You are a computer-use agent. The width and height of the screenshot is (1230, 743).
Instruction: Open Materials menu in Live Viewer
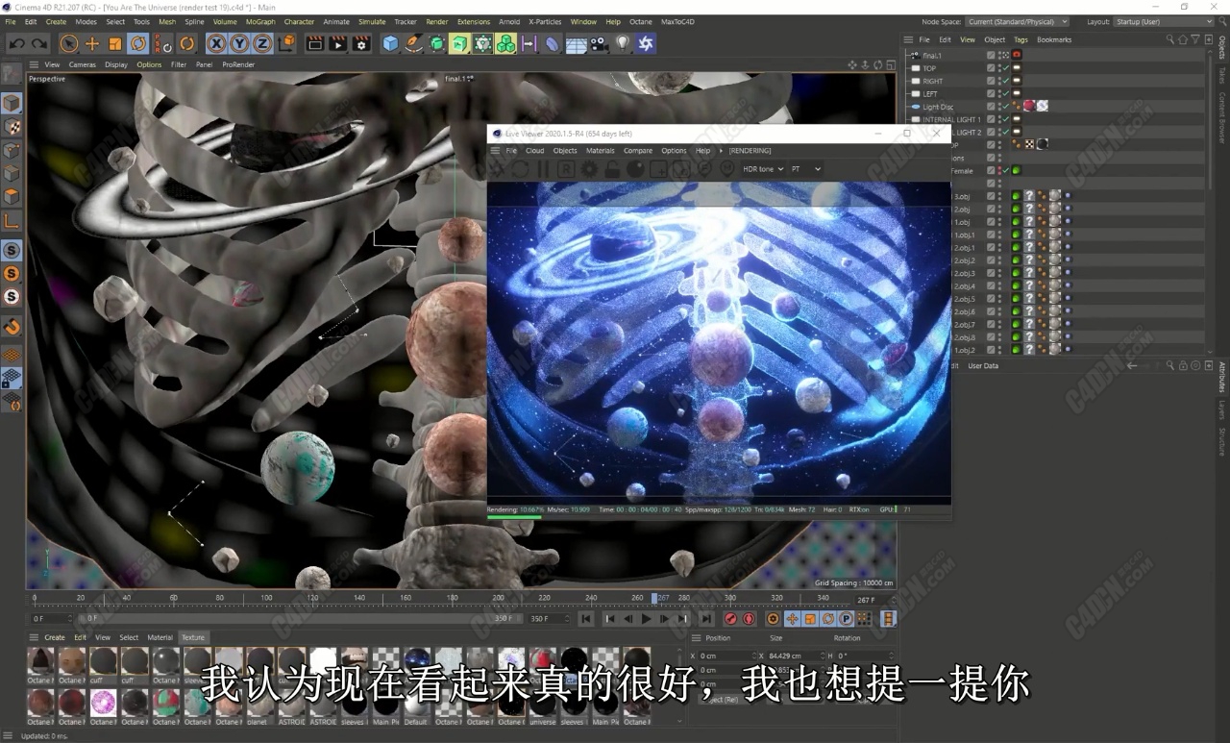pyautogui.click(x=600, y=151)
